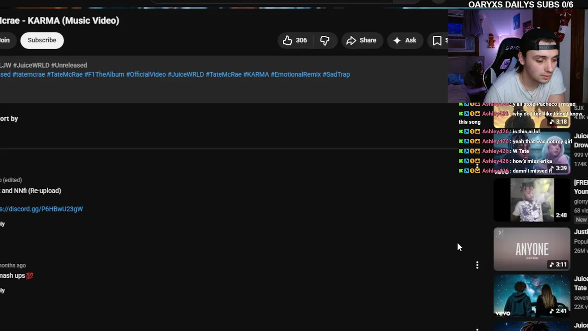Subscribe to the channel
Screen dimensions: 588x331
[42, 40]
